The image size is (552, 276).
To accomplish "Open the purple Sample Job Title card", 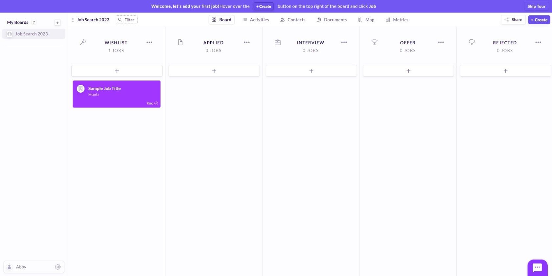I will click(117, 94).
